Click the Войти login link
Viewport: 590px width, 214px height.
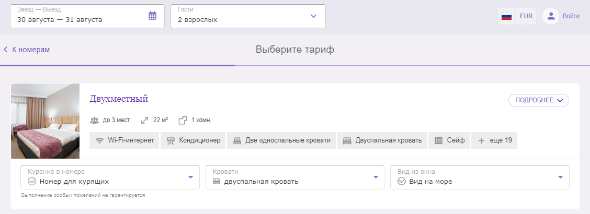571,16
